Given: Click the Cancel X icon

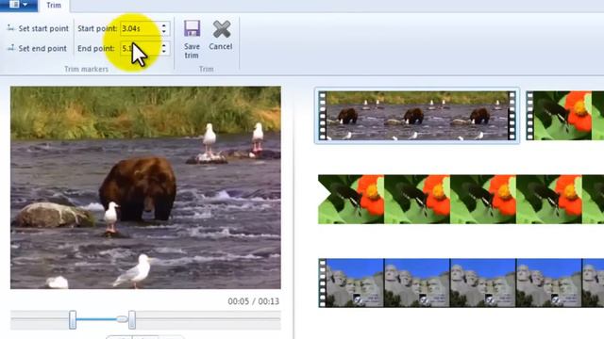Looking at the screenshot, I should pyautogui.click(x=222, y=29).
